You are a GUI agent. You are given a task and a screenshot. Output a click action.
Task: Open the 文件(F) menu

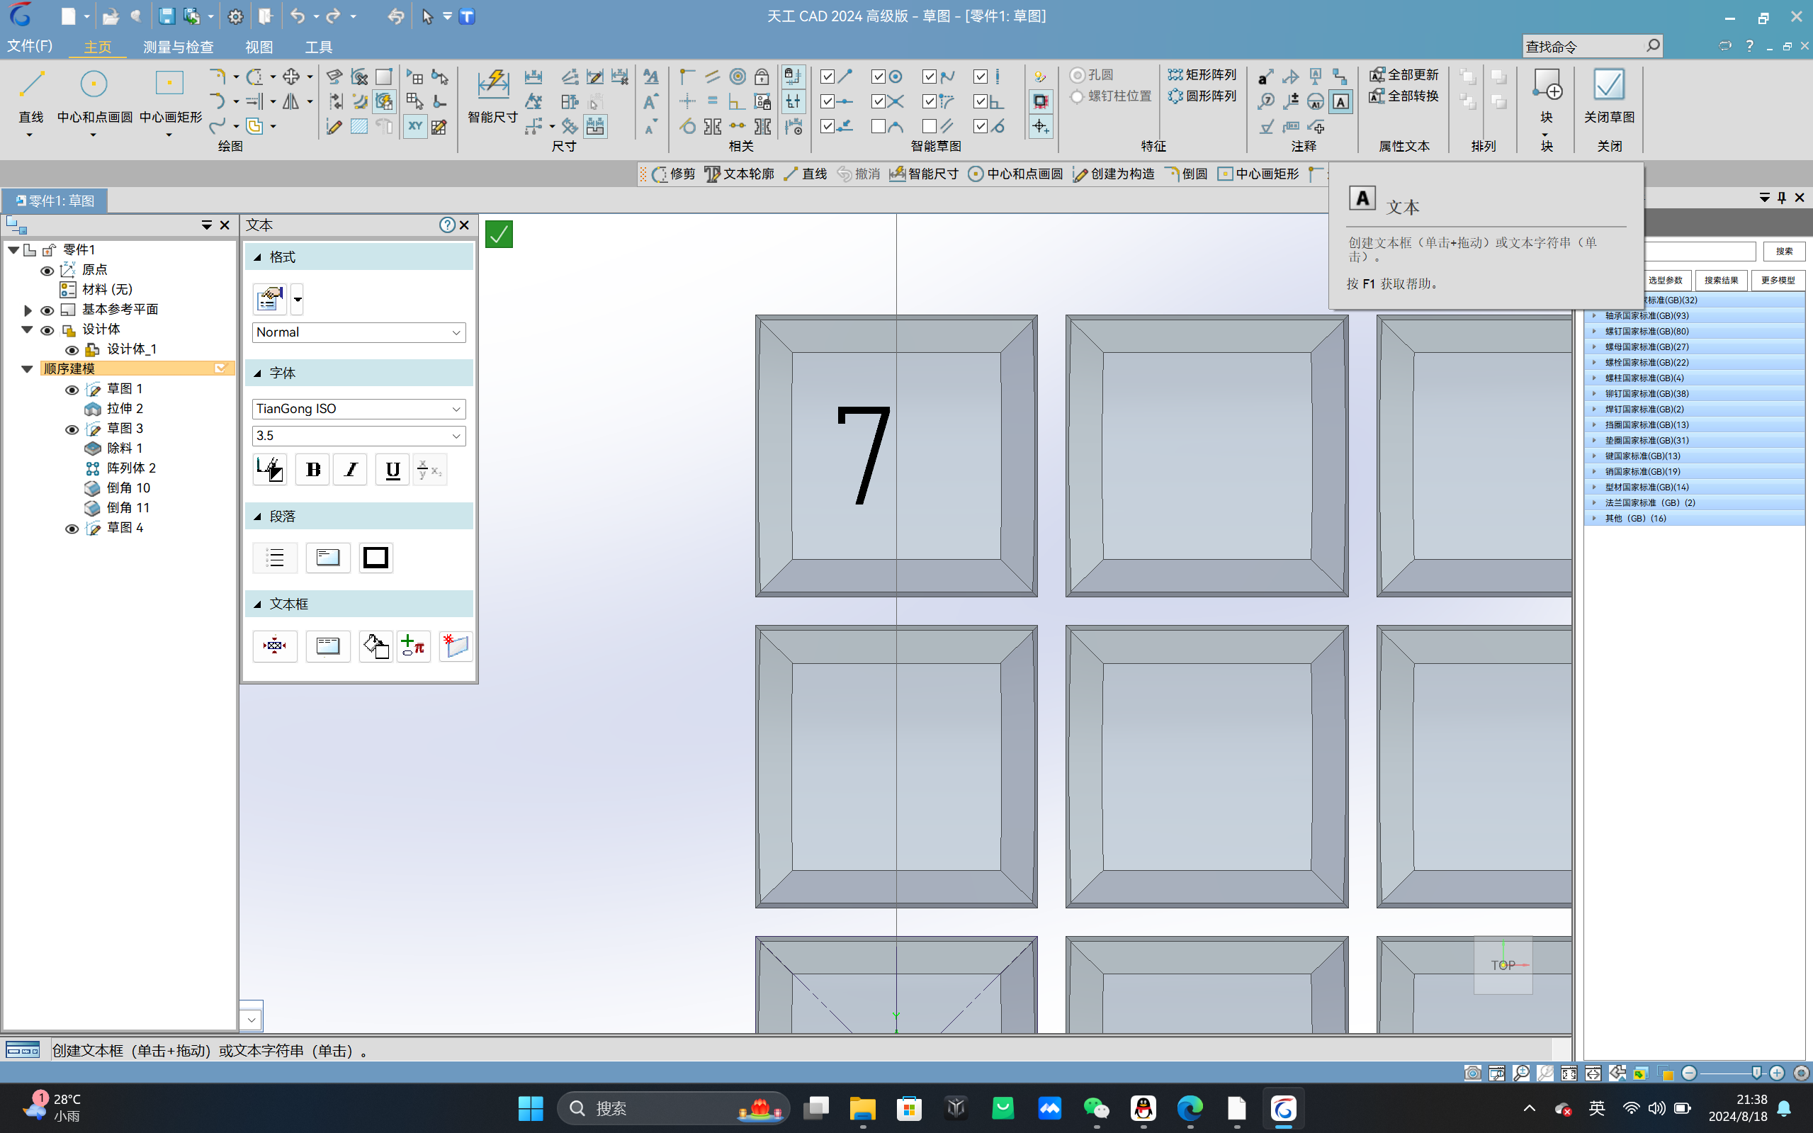[30, 47]
